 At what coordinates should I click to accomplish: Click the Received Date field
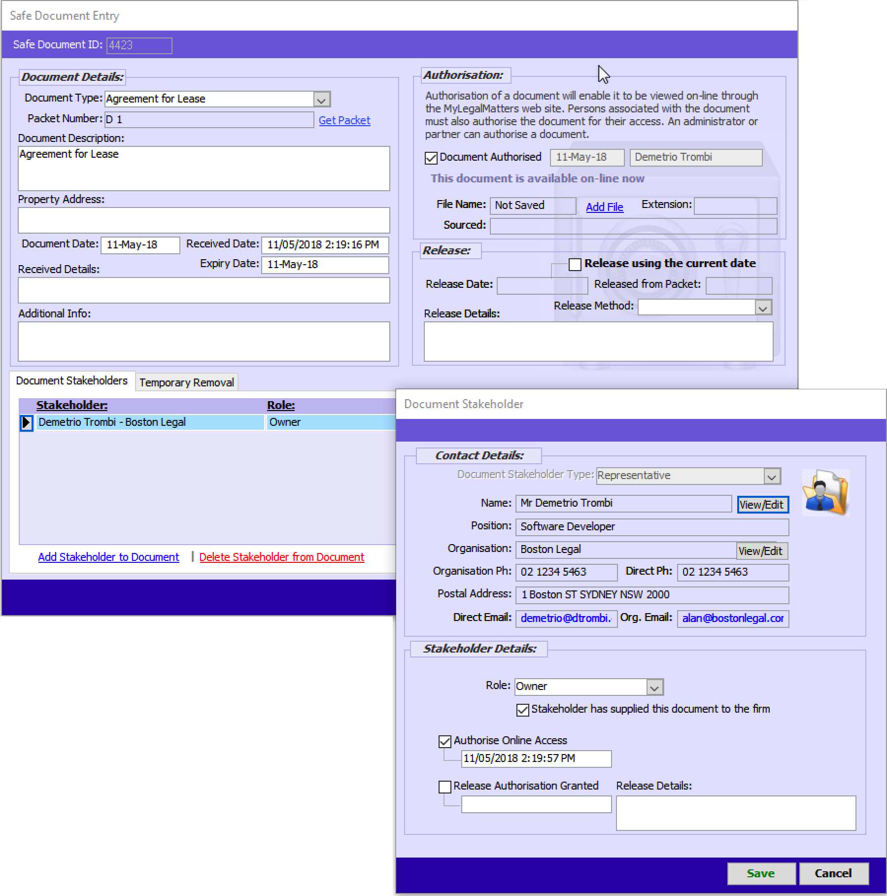point(325,245)
